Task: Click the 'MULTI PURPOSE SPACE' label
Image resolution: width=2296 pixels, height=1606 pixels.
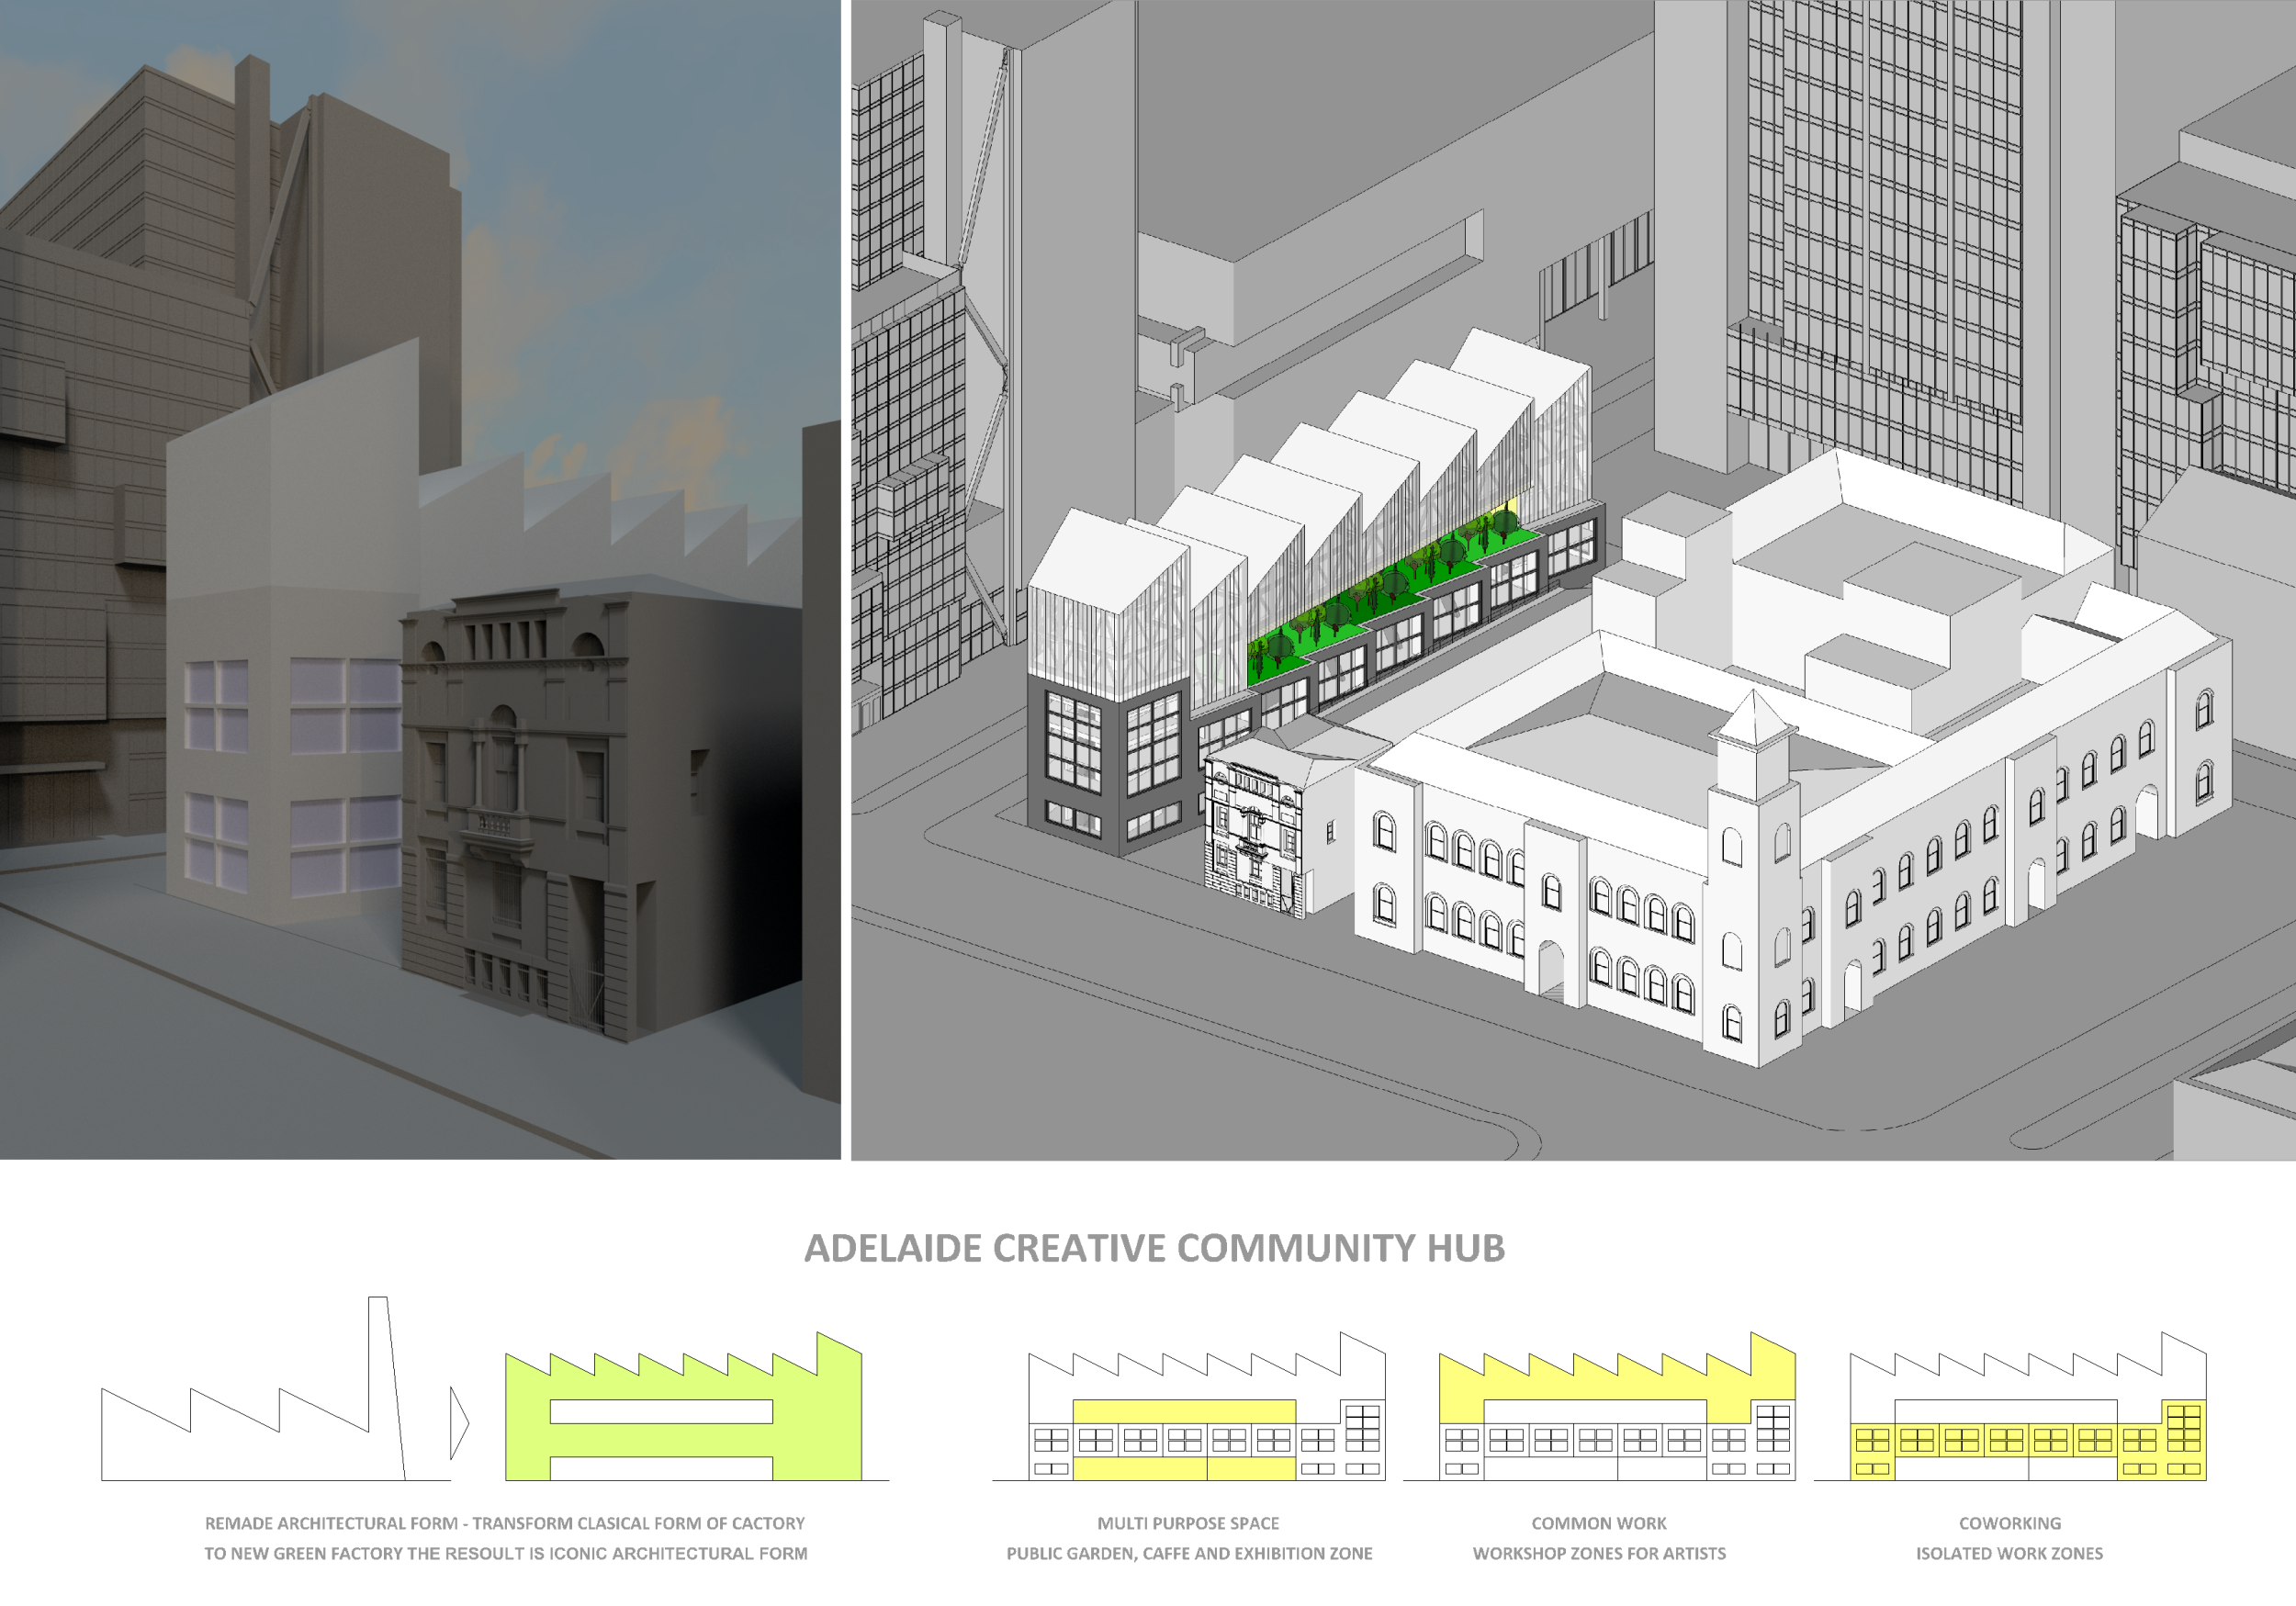Action: coord(1188,1523)
